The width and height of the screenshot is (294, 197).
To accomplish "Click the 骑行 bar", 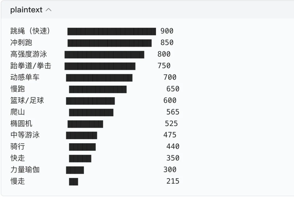I will click(x=82, y=147).
